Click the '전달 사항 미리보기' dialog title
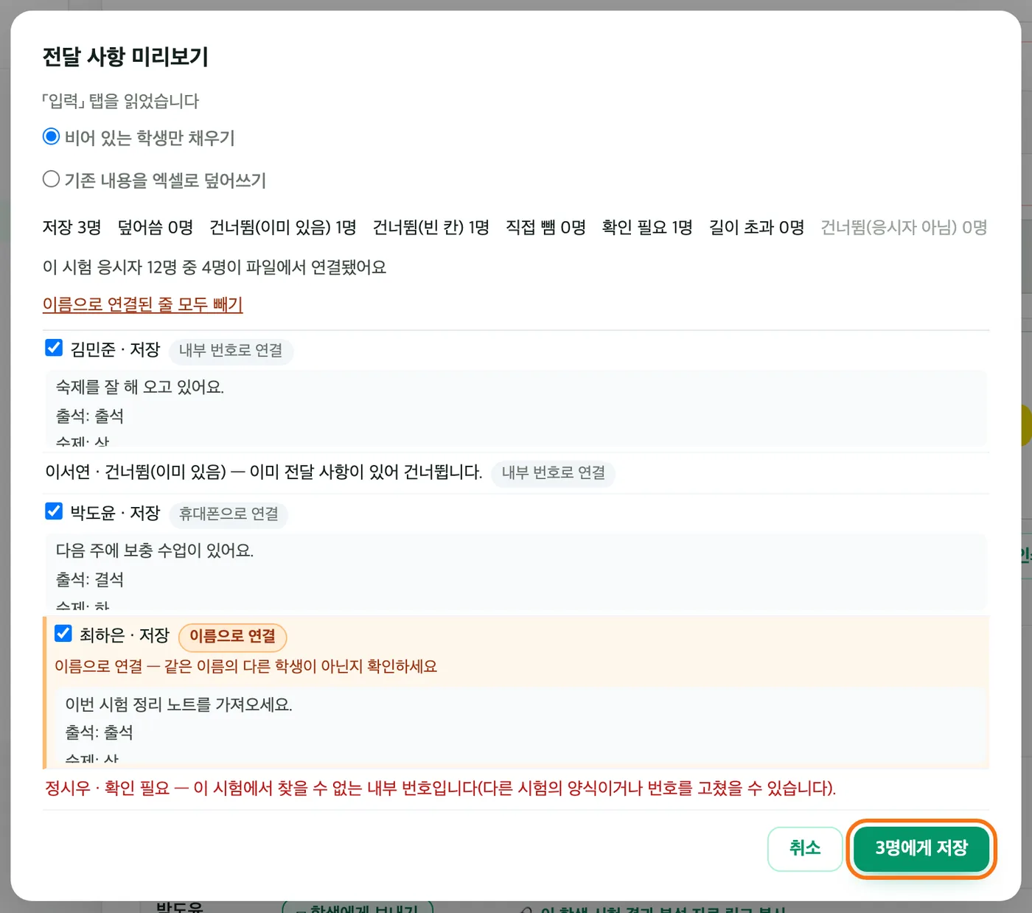This screenshot has width=1032, height=913. (125, 57)
